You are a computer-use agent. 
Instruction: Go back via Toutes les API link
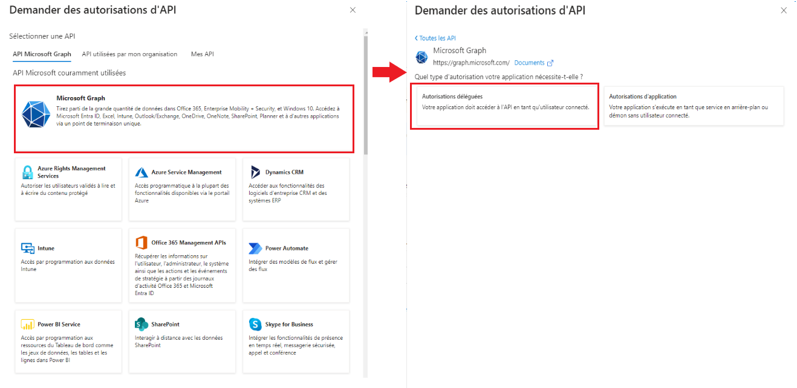tap(435, 38)
